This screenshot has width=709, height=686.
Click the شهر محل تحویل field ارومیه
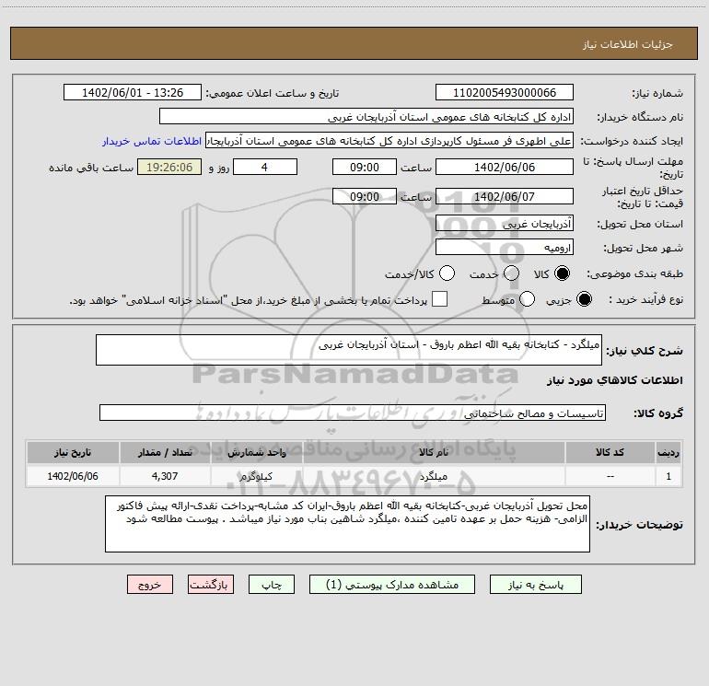pos(505,247)
